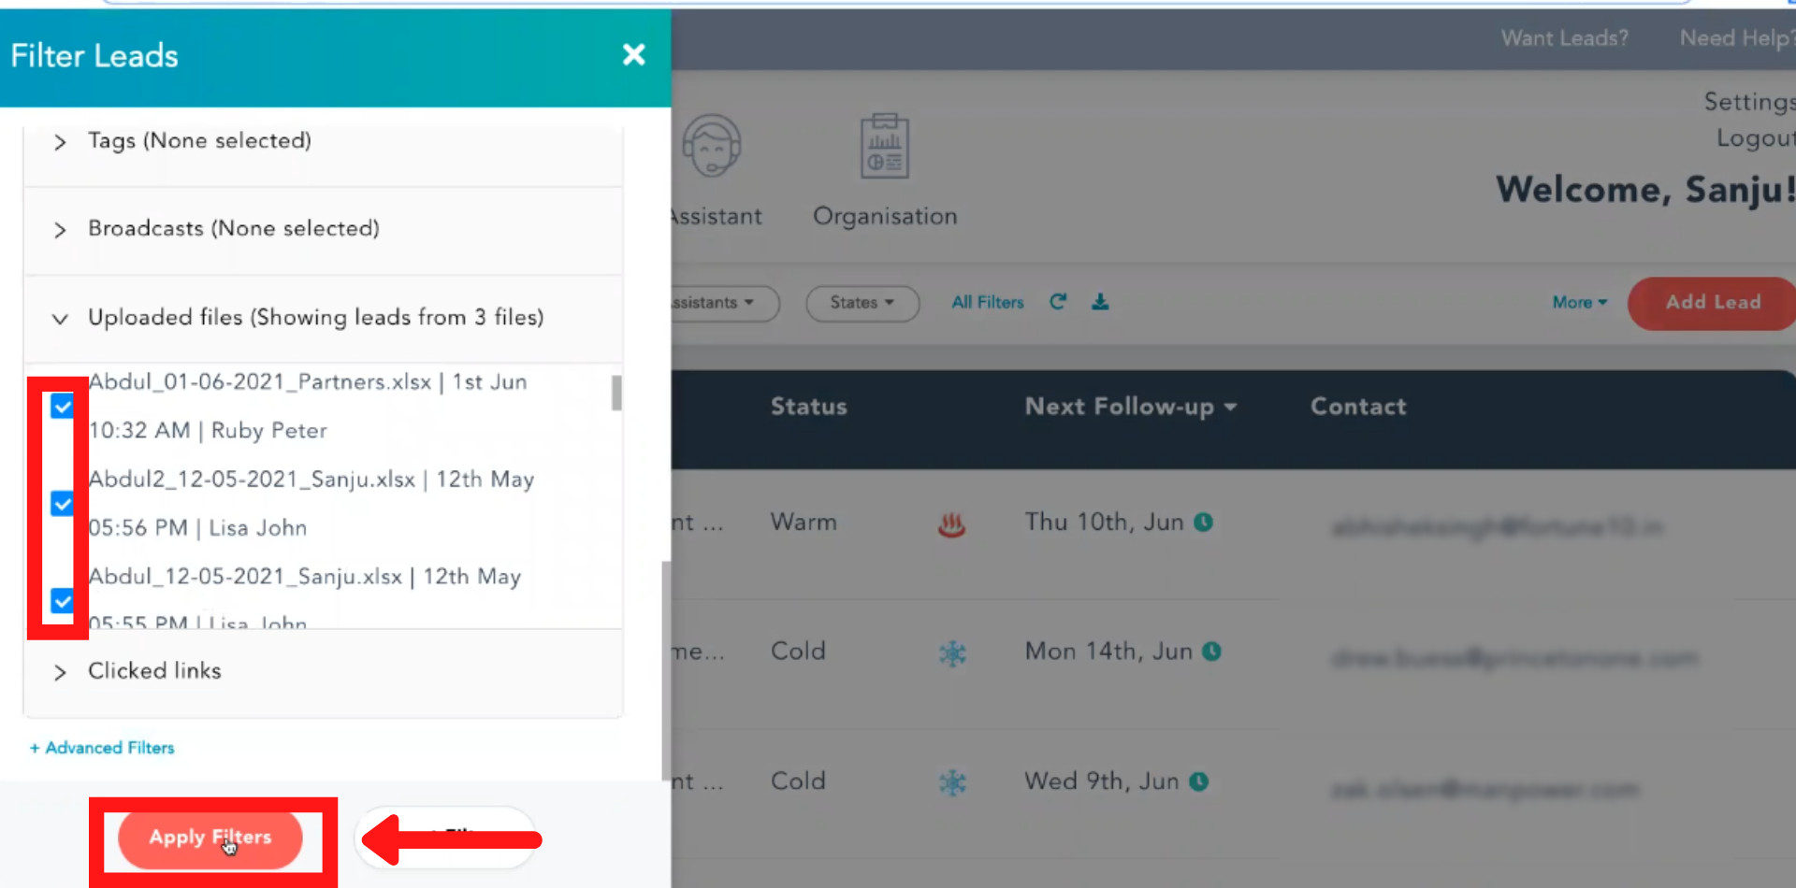
Task: Open the States dropdown
Action: pyautogui.click(x=862, y=303)
